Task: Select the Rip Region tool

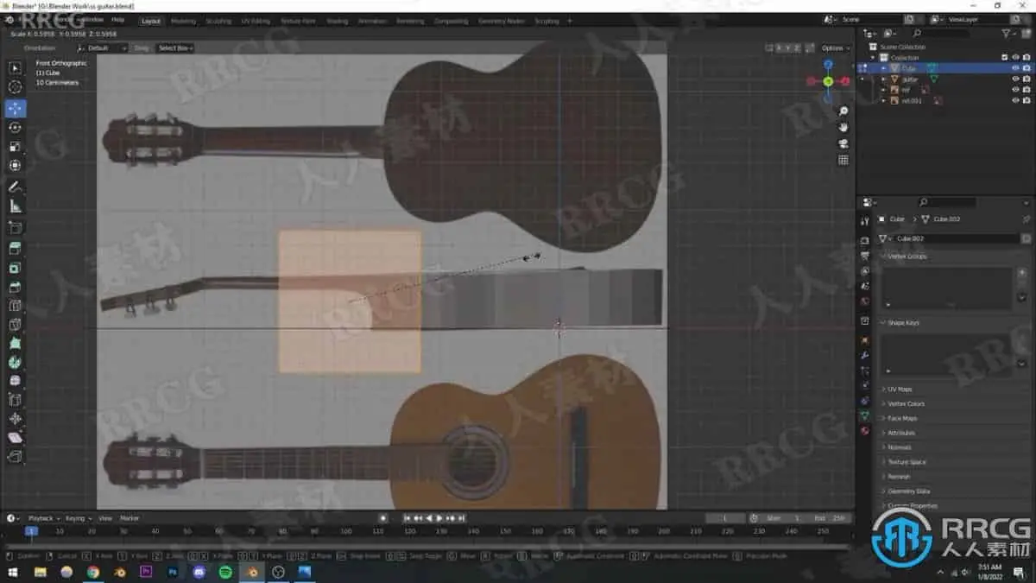Action: [15, 457]
